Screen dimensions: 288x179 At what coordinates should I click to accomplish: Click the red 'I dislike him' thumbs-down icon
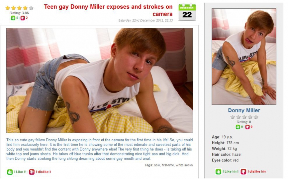pos(243,172)
